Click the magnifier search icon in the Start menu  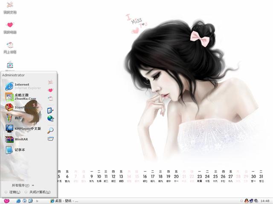point(50,130)
